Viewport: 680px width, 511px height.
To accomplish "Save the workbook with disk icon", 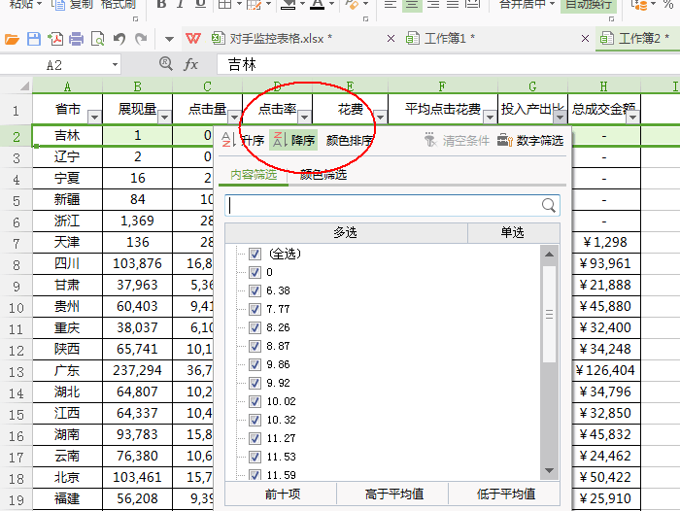I will click(x=33, y=39).
